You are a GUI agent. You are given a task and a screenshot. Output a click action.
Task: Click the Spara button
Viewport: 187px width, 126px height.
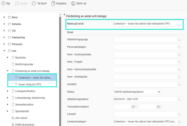point(21,4)
